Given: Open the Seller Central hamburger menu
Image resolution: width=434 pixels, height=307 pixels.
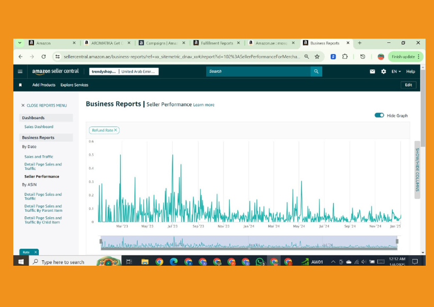Looking at the screenshot, I should pyautogui.click(x=20, y=71).
